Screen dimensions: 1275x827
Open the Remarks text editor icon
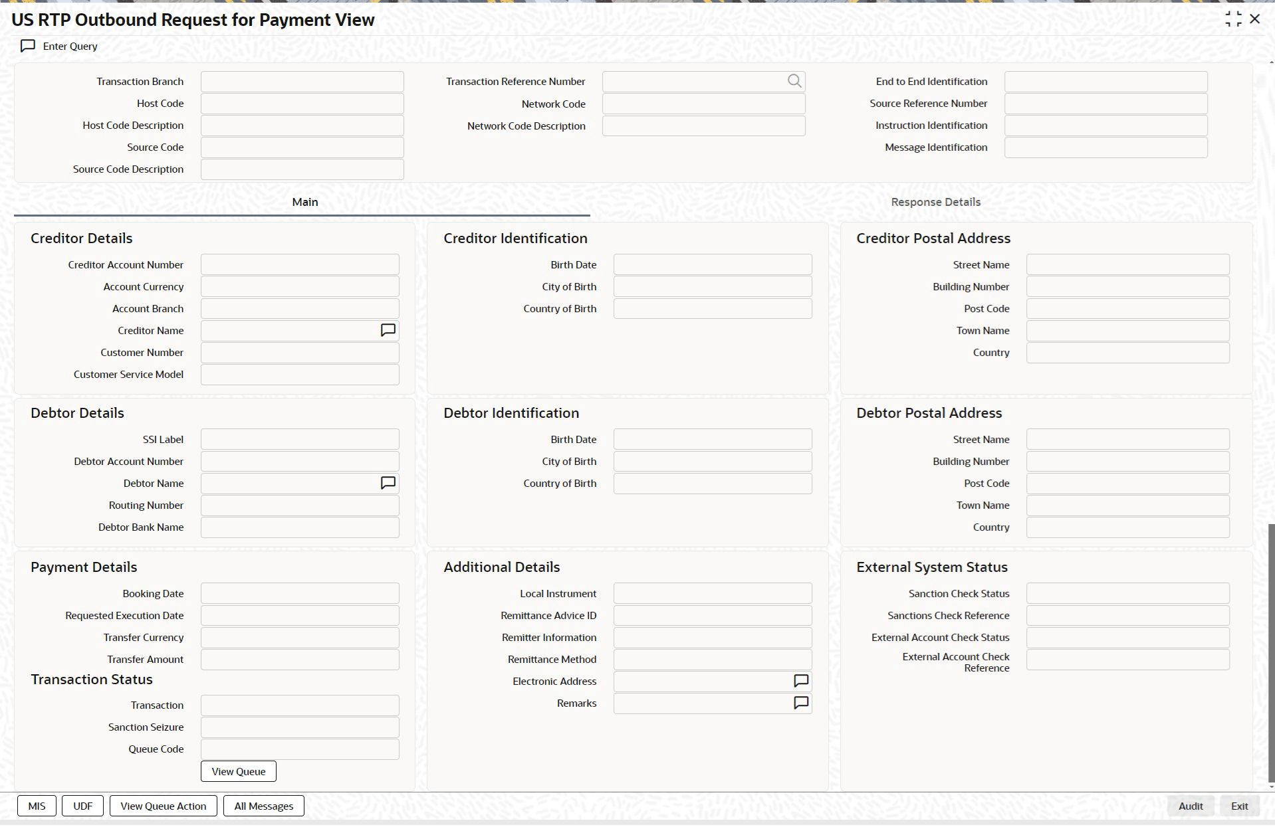point(801,703)
